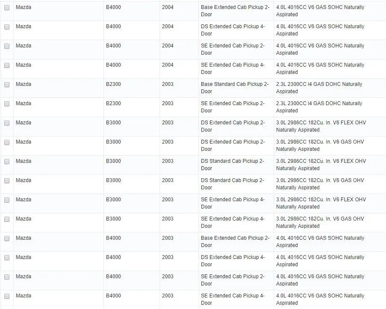Tick B3000 DS Standard Cab FLEX checkbox

coord(7,161)
